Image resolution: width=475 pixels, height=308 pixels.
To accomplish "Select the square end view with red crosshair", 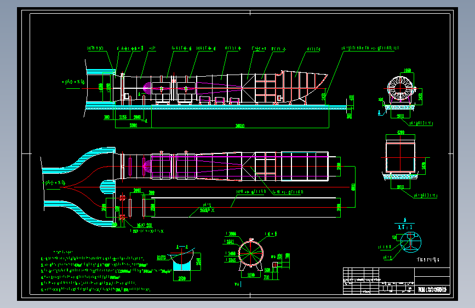I will [x=400, y=158].
